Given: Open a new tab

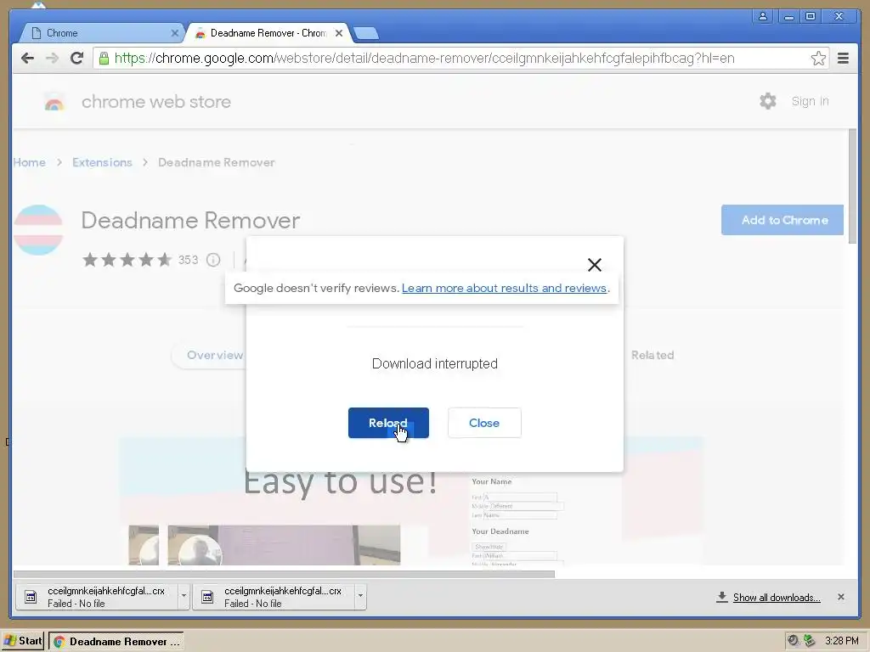Looking at the screenshot, I should (x=365, y=33).
